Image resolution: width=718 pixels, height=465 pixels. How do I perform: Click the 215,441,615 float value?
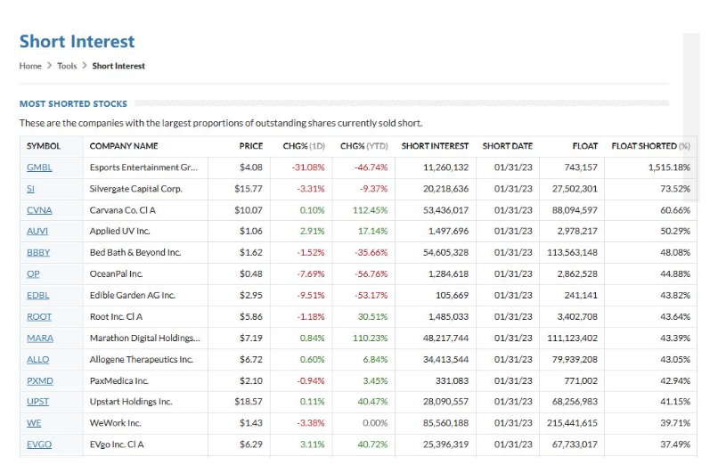573,423
